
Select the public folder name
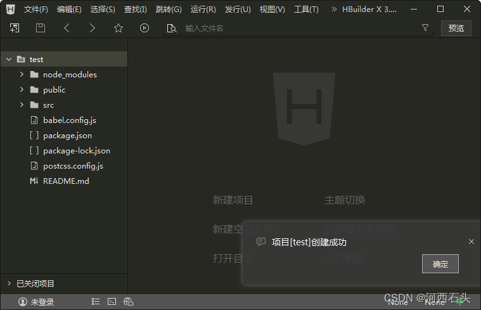click(55, 89)
